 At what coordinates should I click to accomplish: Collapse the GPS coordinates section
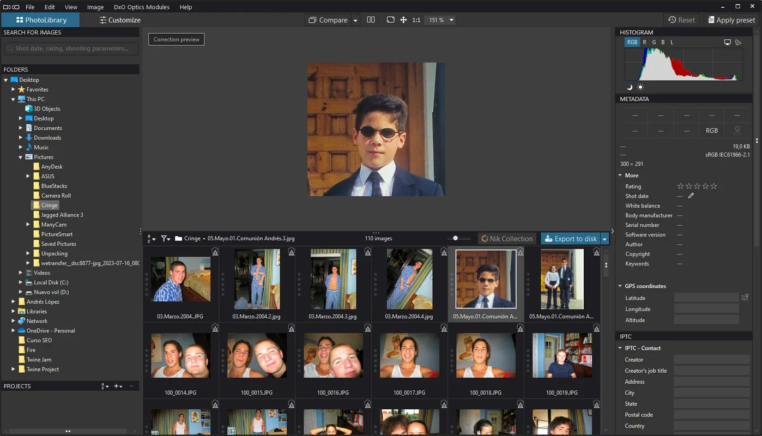[x=620, y=286]
